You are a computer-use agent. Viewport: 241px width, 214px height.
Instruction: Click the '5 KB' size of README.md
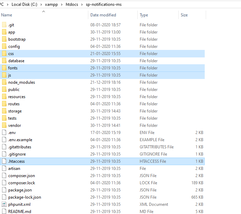[199, 212]
